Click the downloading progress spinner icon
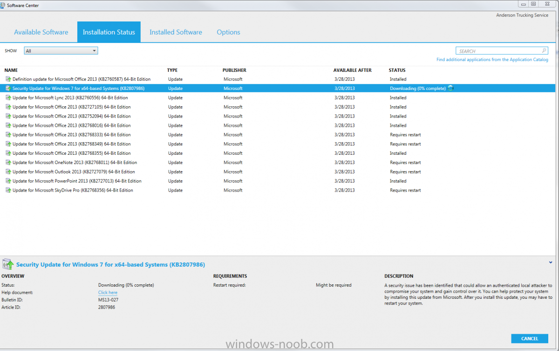 [x=450, y=88]
